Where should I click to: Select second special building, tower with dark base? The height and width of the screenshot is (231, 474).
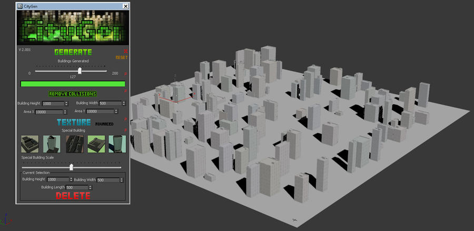click(52, 144)
